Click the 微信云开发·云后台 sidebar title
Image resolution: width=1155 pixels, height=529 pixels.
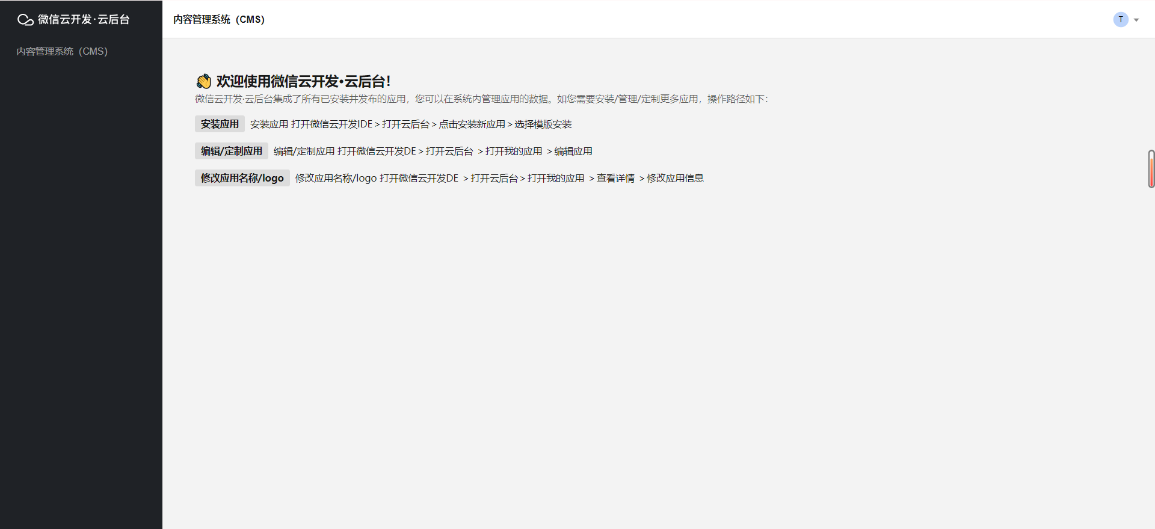84,19
